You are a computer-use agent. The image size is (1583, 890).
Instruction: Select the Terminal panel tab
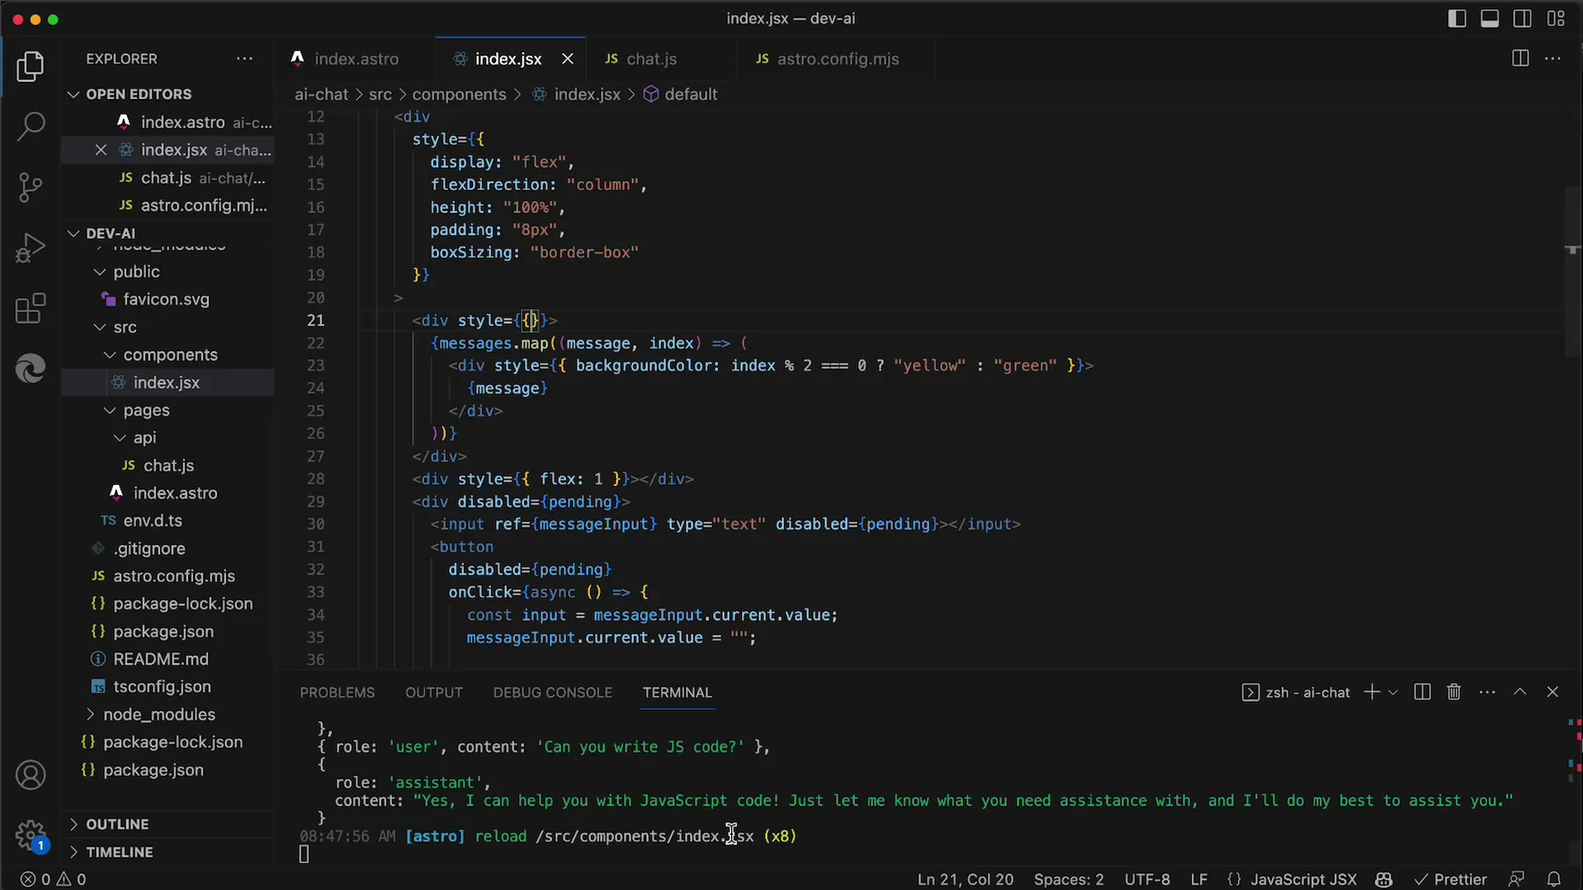click(677, 692)
